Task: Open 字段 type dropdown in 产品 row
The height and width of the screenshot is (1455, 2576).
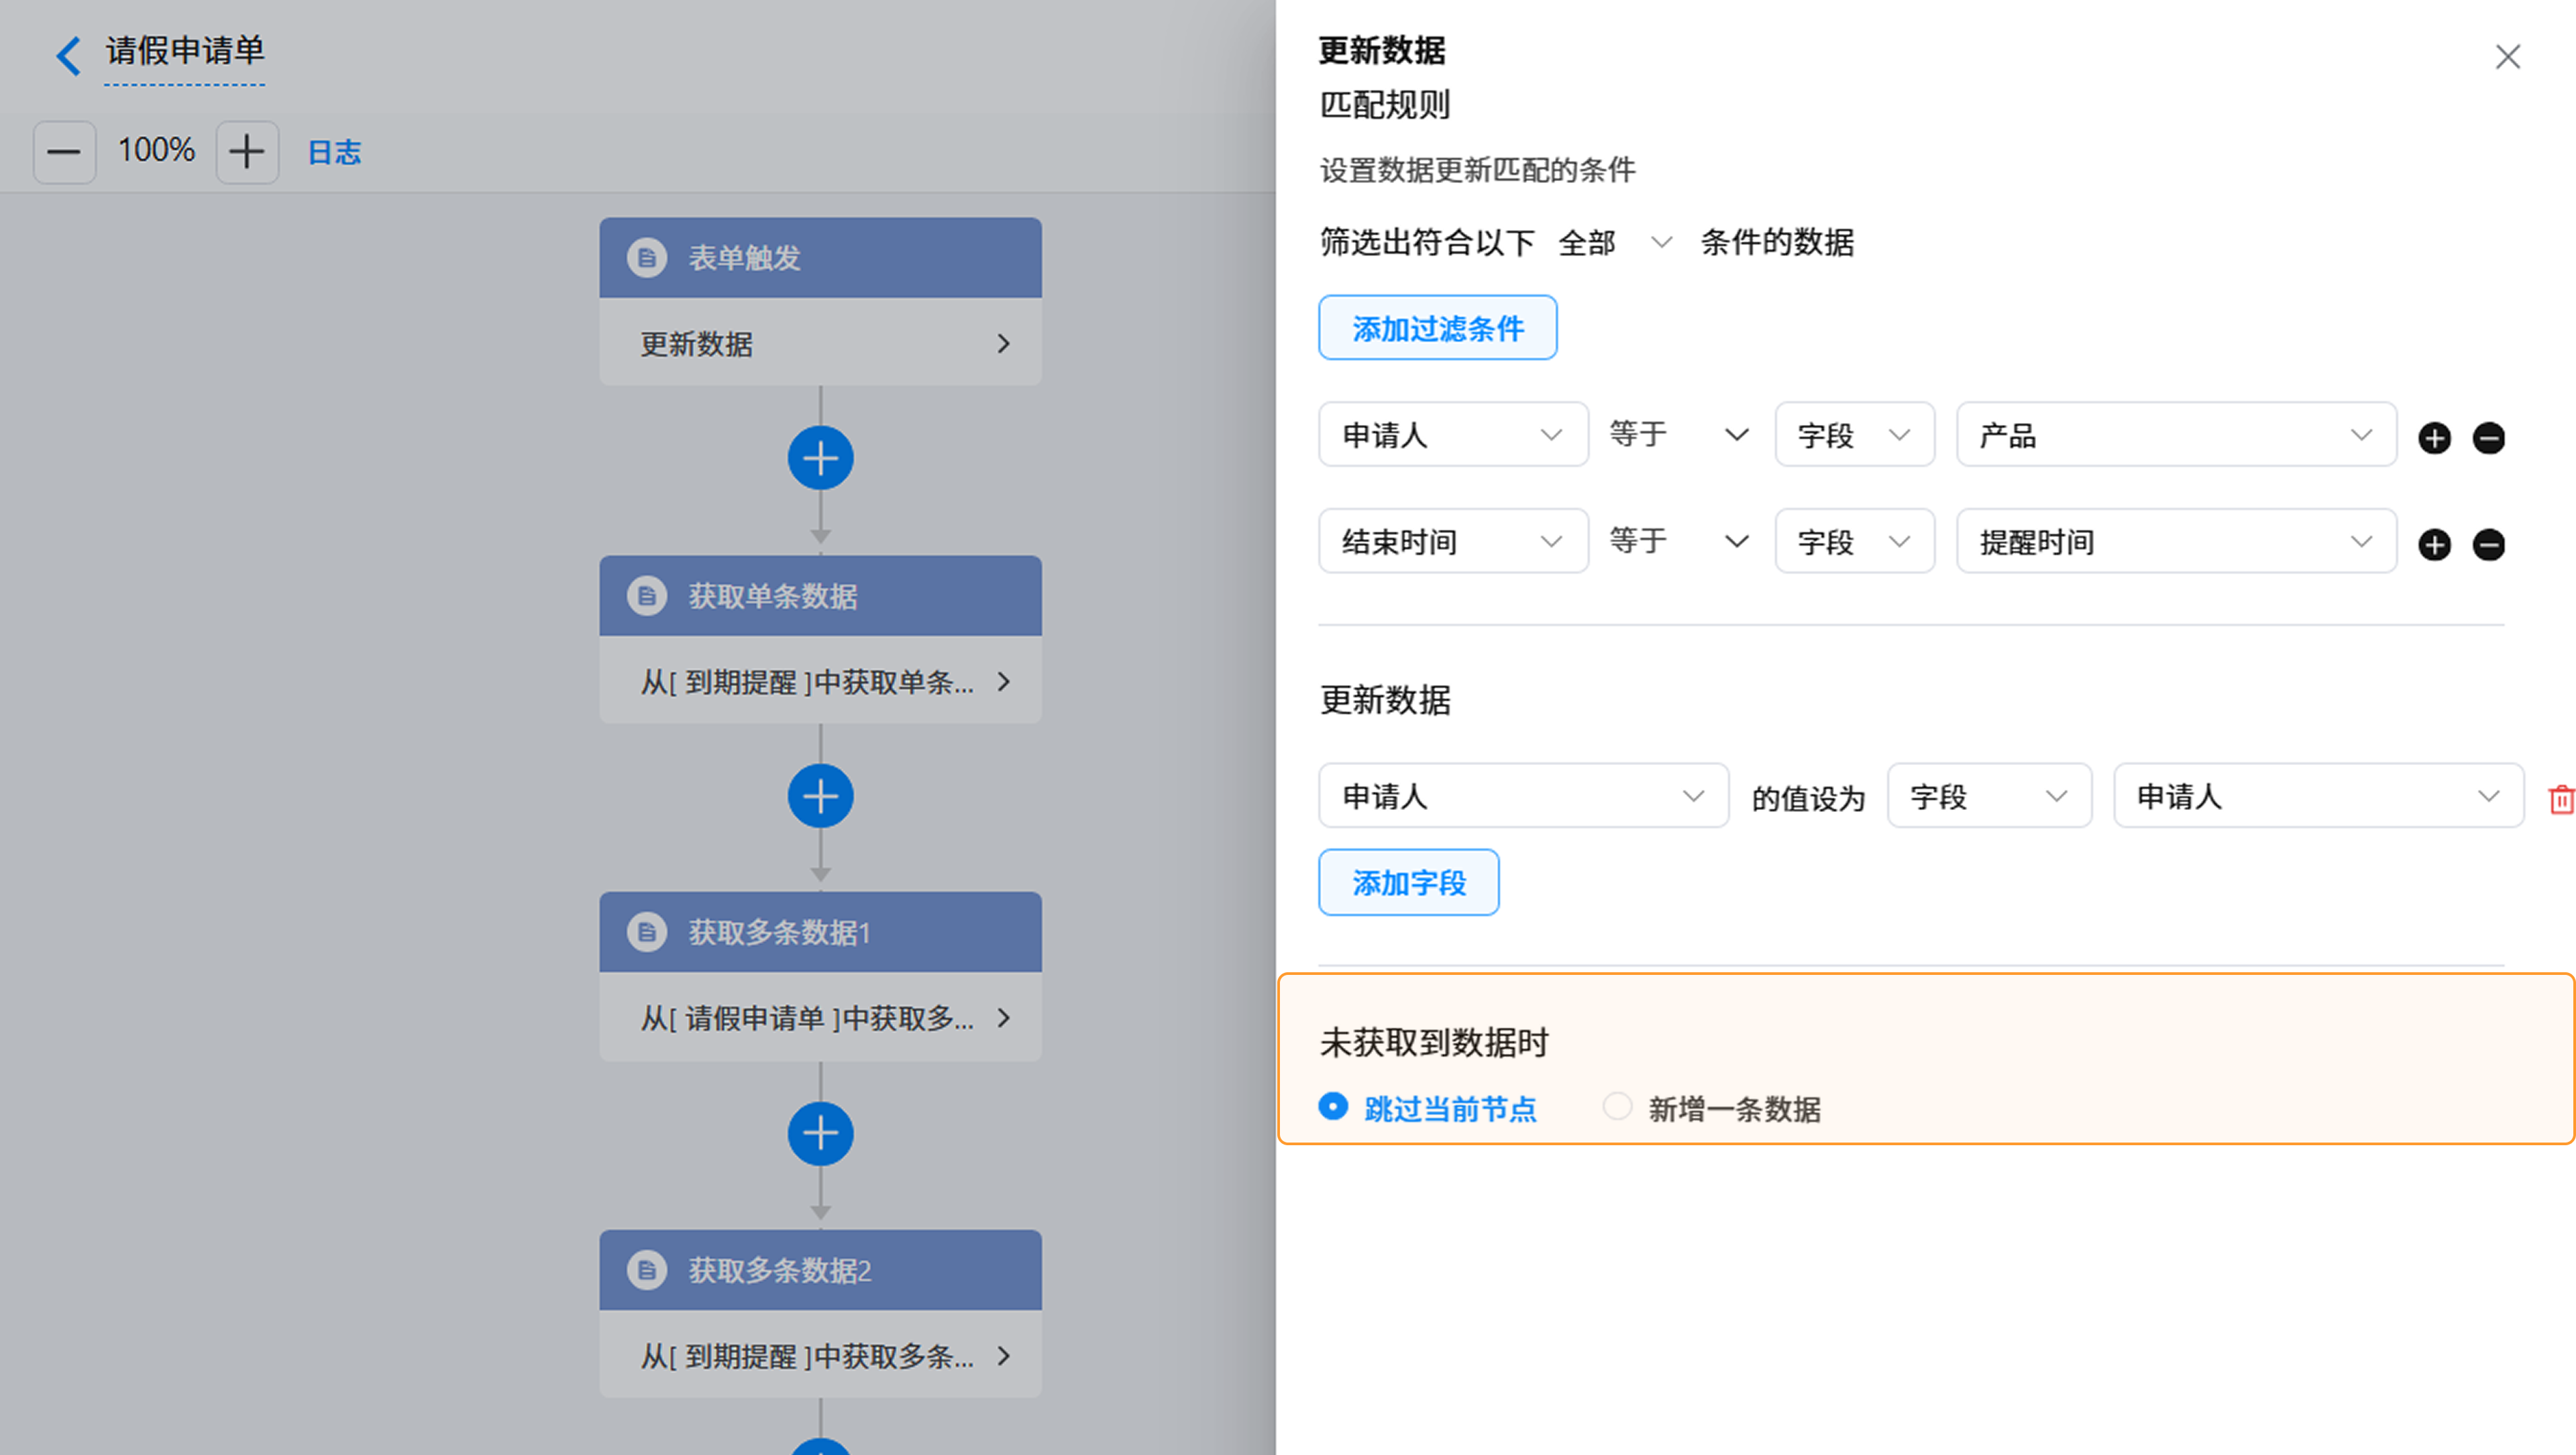Action: pos(1854,434)
